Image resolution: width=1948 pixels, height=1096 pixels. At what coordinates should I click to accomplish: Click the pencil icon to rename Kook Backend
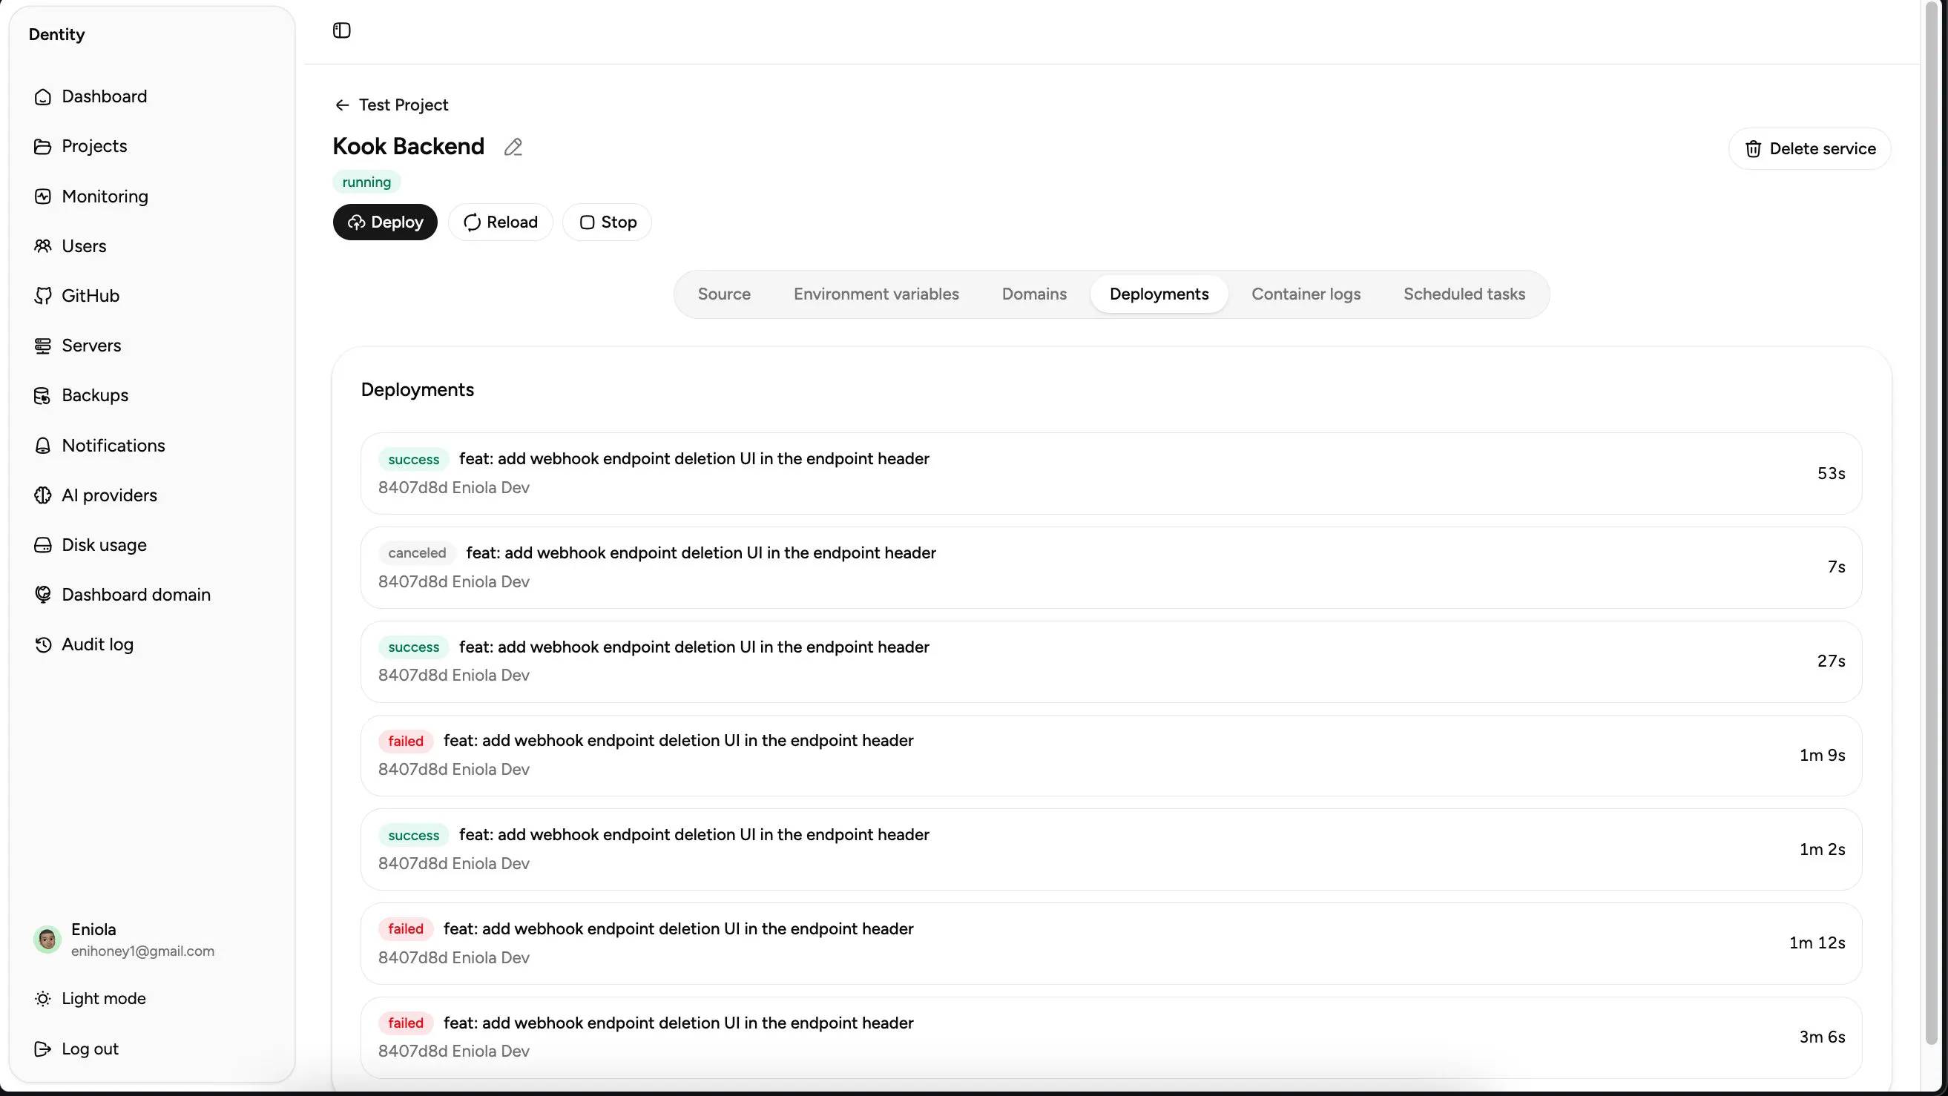[513, 147]
